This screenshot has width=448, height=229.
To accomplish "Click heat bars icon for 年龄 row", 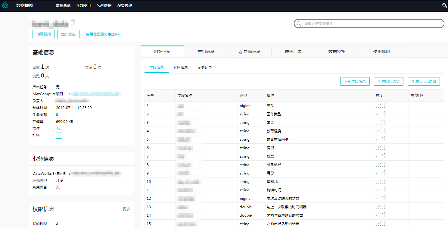I will 381,106.
